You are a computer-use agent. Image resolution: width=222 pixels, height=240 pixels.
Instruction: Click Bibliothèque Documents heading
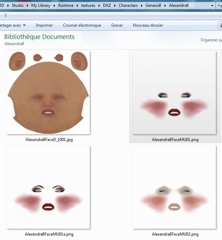[x=39, y=37]
